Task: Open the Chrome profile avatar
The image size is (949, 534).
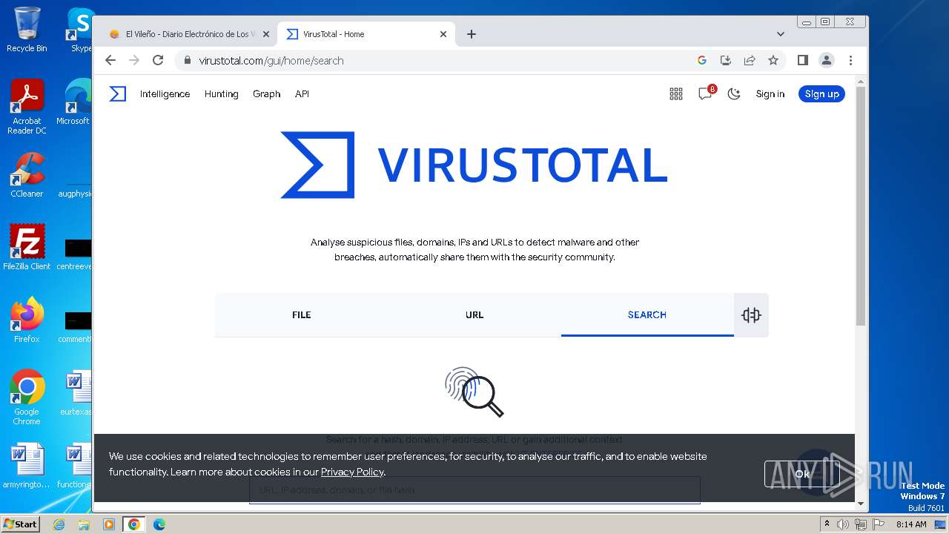Action: point(827,60)
